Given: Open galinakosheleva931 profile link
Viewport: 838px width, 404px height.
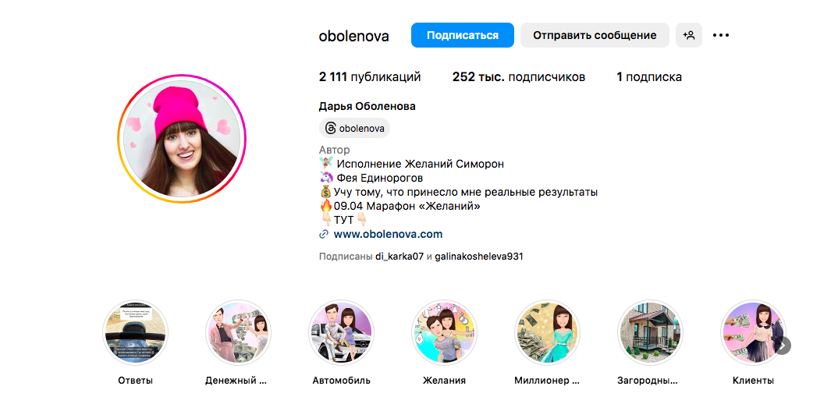Looking at the screenshot, I should [479, 257].
